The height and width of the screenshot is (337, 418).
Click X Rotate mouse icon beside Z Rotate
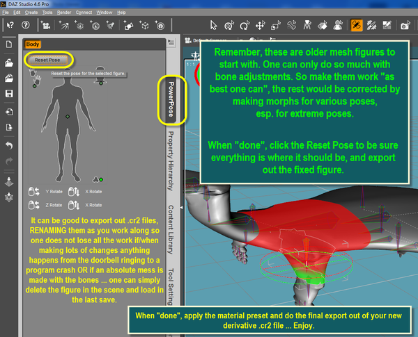pyautogui.click(x=74, y=205)
